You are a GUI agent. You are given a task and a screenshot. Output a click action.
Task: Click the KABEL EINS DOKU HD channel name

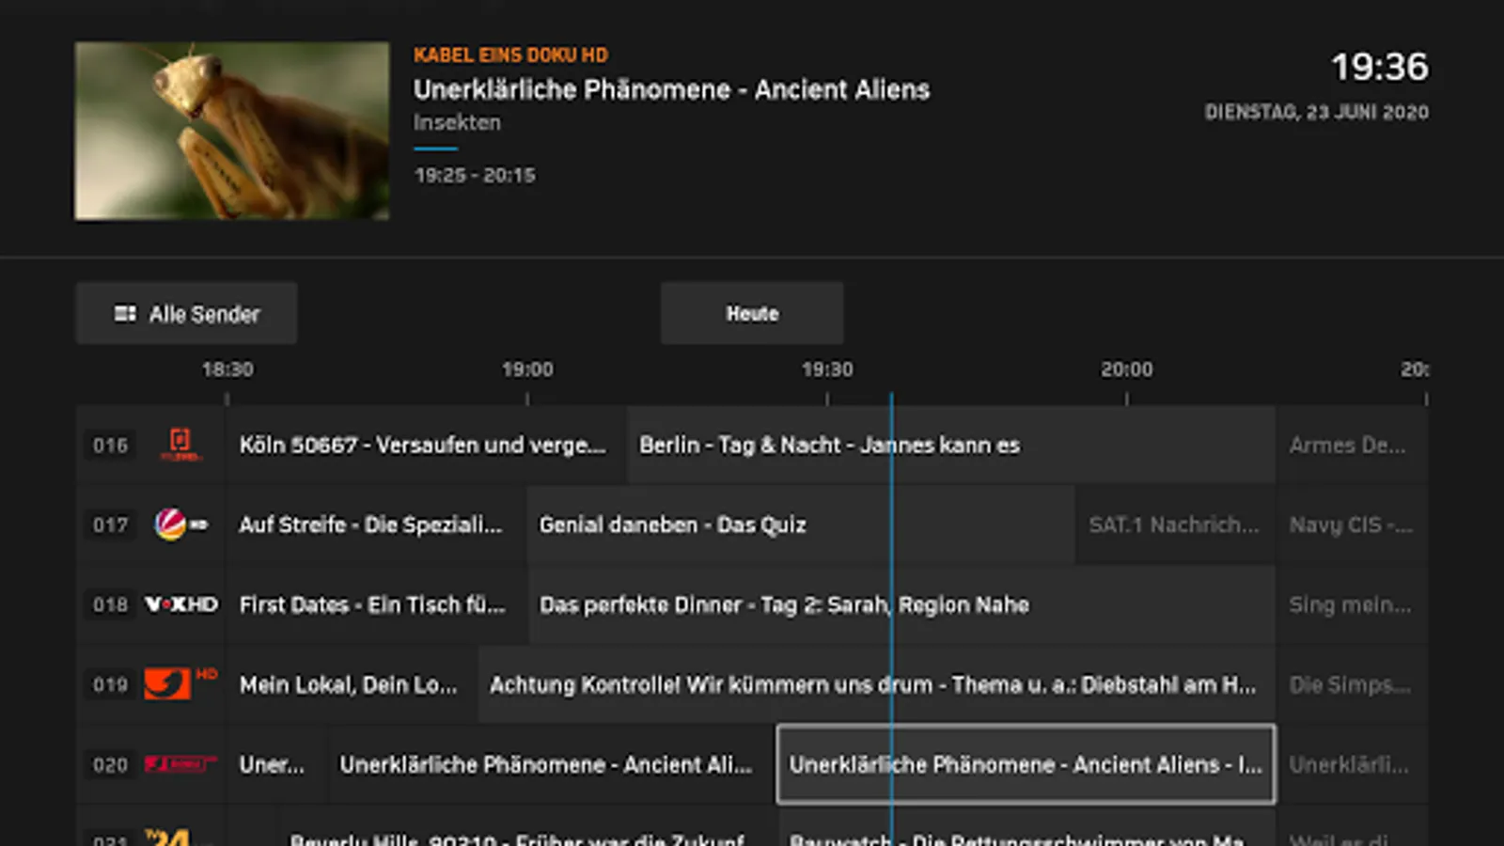pos(510,55)
